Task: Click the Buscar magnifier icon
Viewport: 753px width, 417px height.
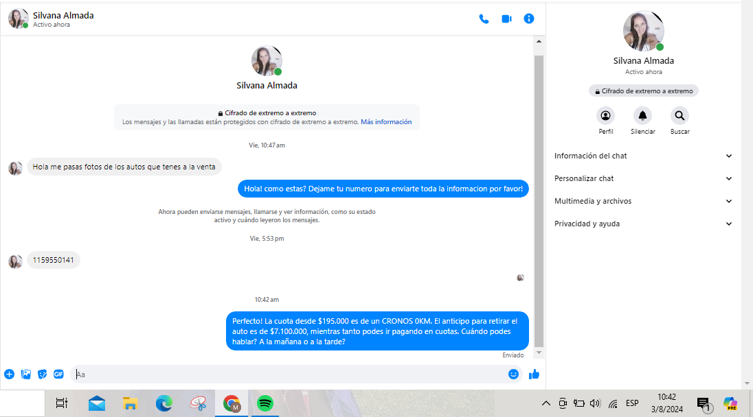Action: coord(679,115)
